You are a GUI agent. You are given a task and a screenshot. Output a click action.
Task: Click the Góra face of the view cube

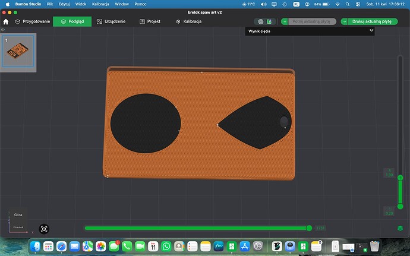[18, 214]
